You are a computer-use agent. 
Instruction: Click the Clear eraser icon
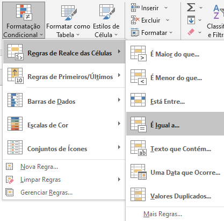[191, 32]
